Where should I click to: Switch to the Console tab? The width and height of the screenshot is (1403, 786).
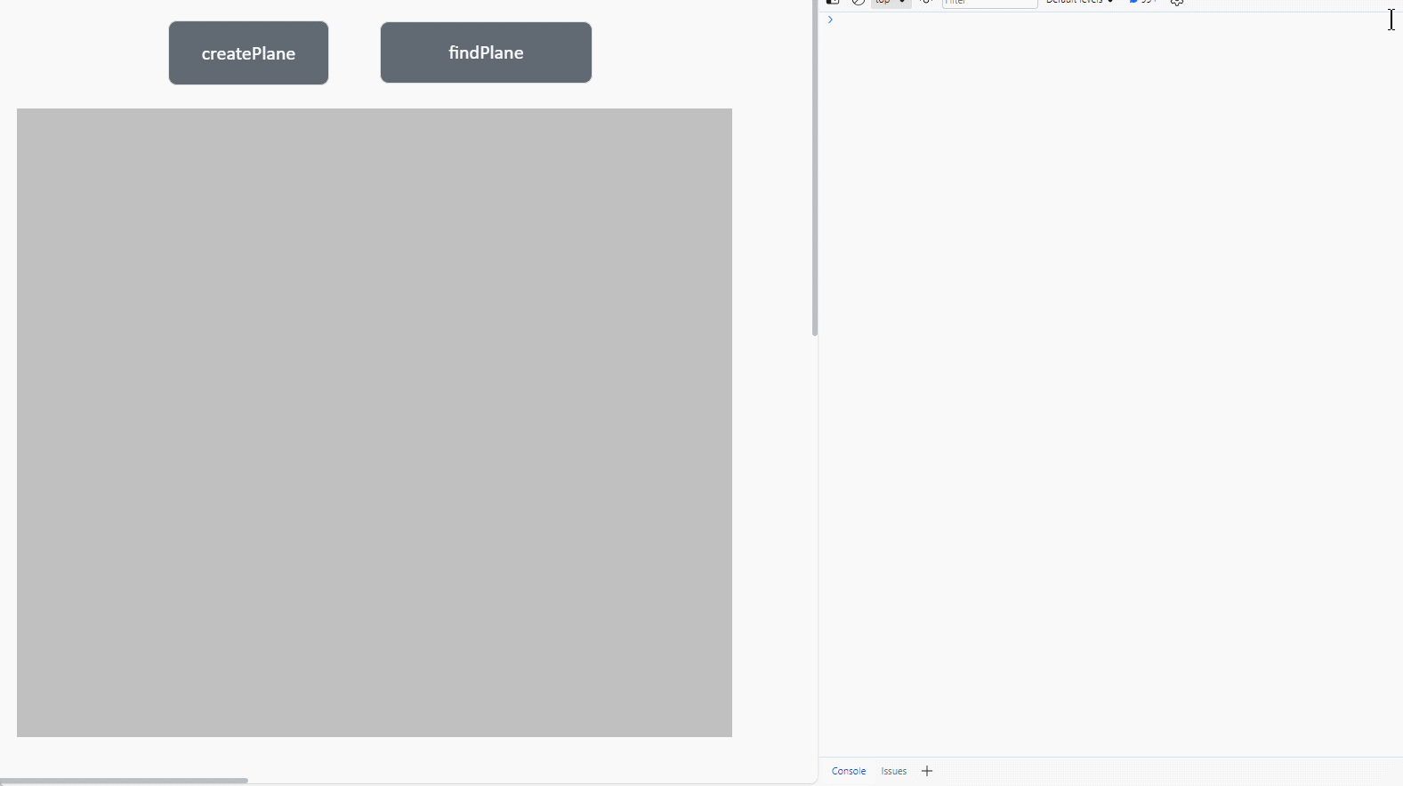(848, 771)
